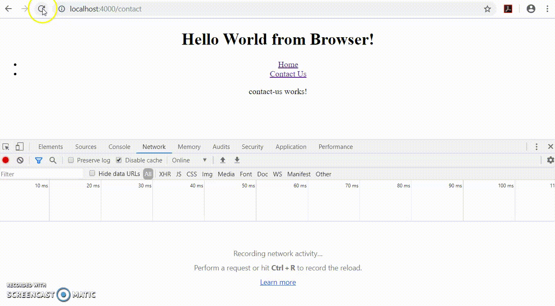Stop recording via the red record button
The width and height of the screenshot is (555, 306).
(5, 160)
